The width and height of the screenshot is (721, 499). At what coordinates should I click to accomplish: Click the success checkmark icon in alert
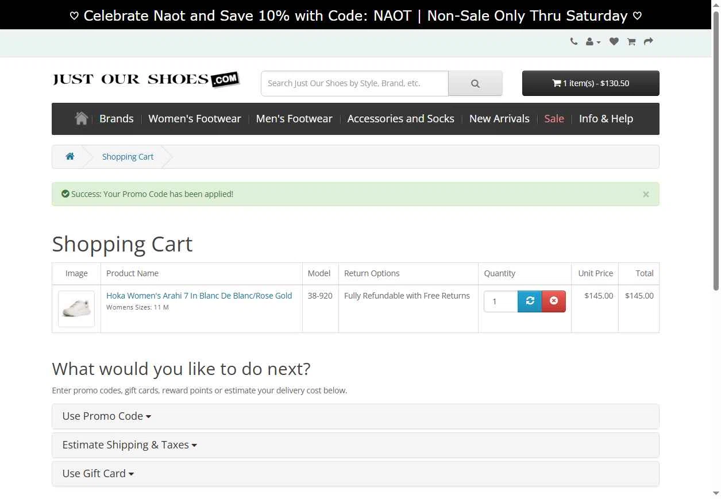pyautogui.click(x=65, y=194)
